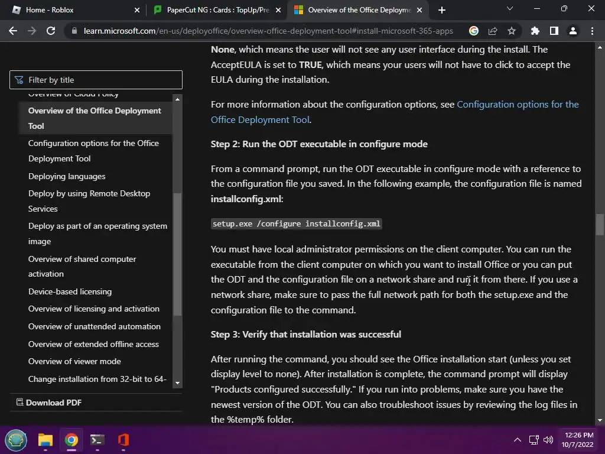The height and width of the screenshot is (454, 605).
Task: Follow Configuration options for the Office Deployment Tool link in the article
Action: point(395,112)
